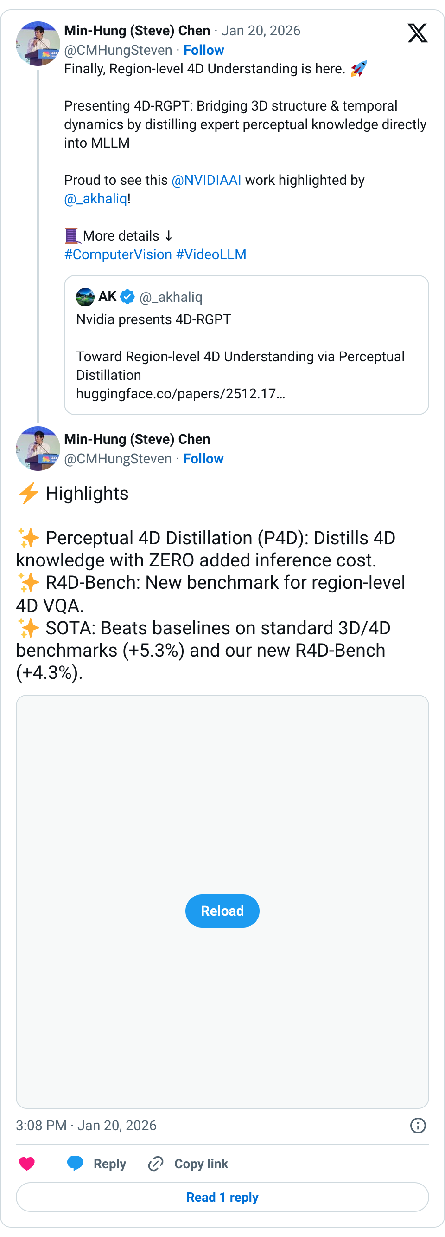Open the tweet info icon

[418, 1125]
